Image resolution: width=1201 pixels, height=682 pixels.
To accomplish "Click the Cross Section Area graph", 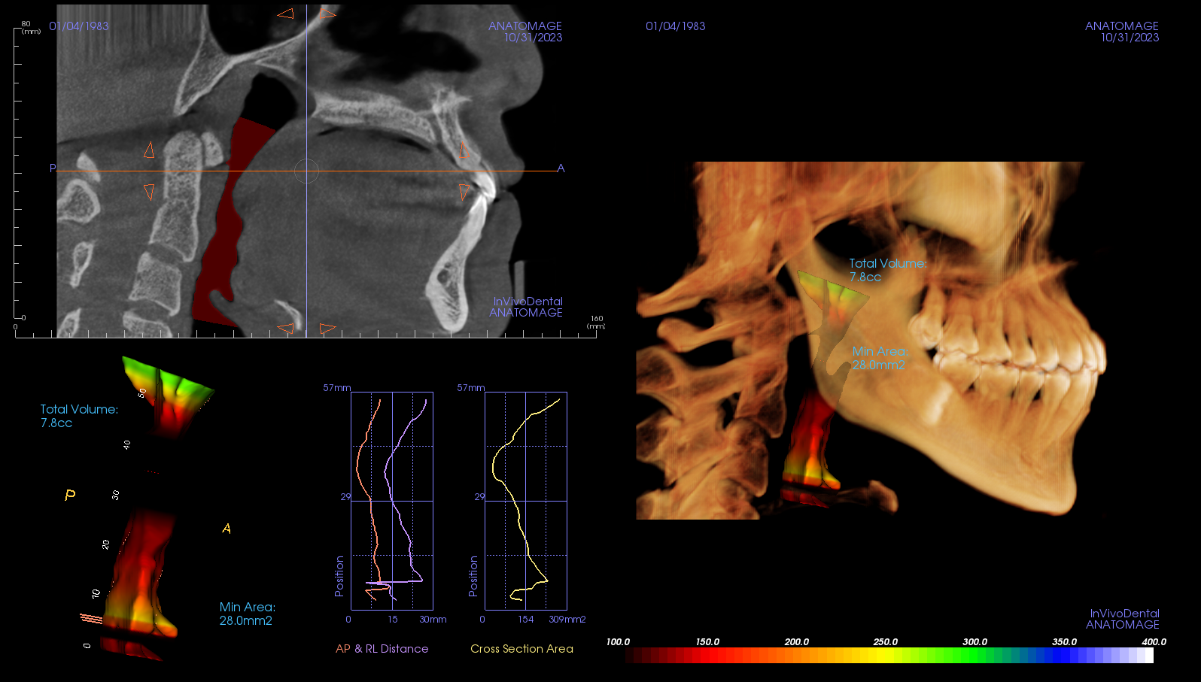I will point(525,501).
